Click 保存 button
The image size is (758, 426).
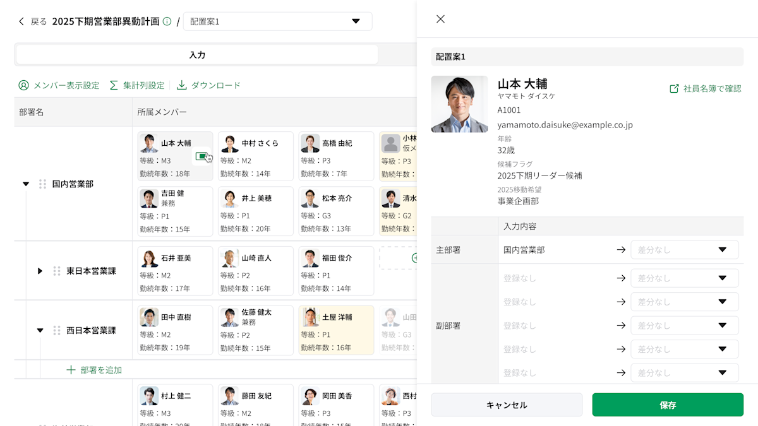pyautogui.click(x=668, y=405)
